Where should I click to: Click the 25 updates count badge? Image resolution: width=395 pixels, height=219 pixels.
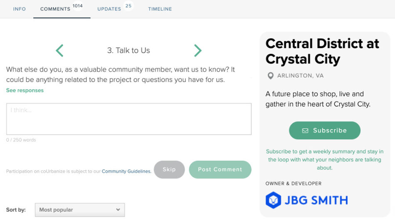[128, 6]
